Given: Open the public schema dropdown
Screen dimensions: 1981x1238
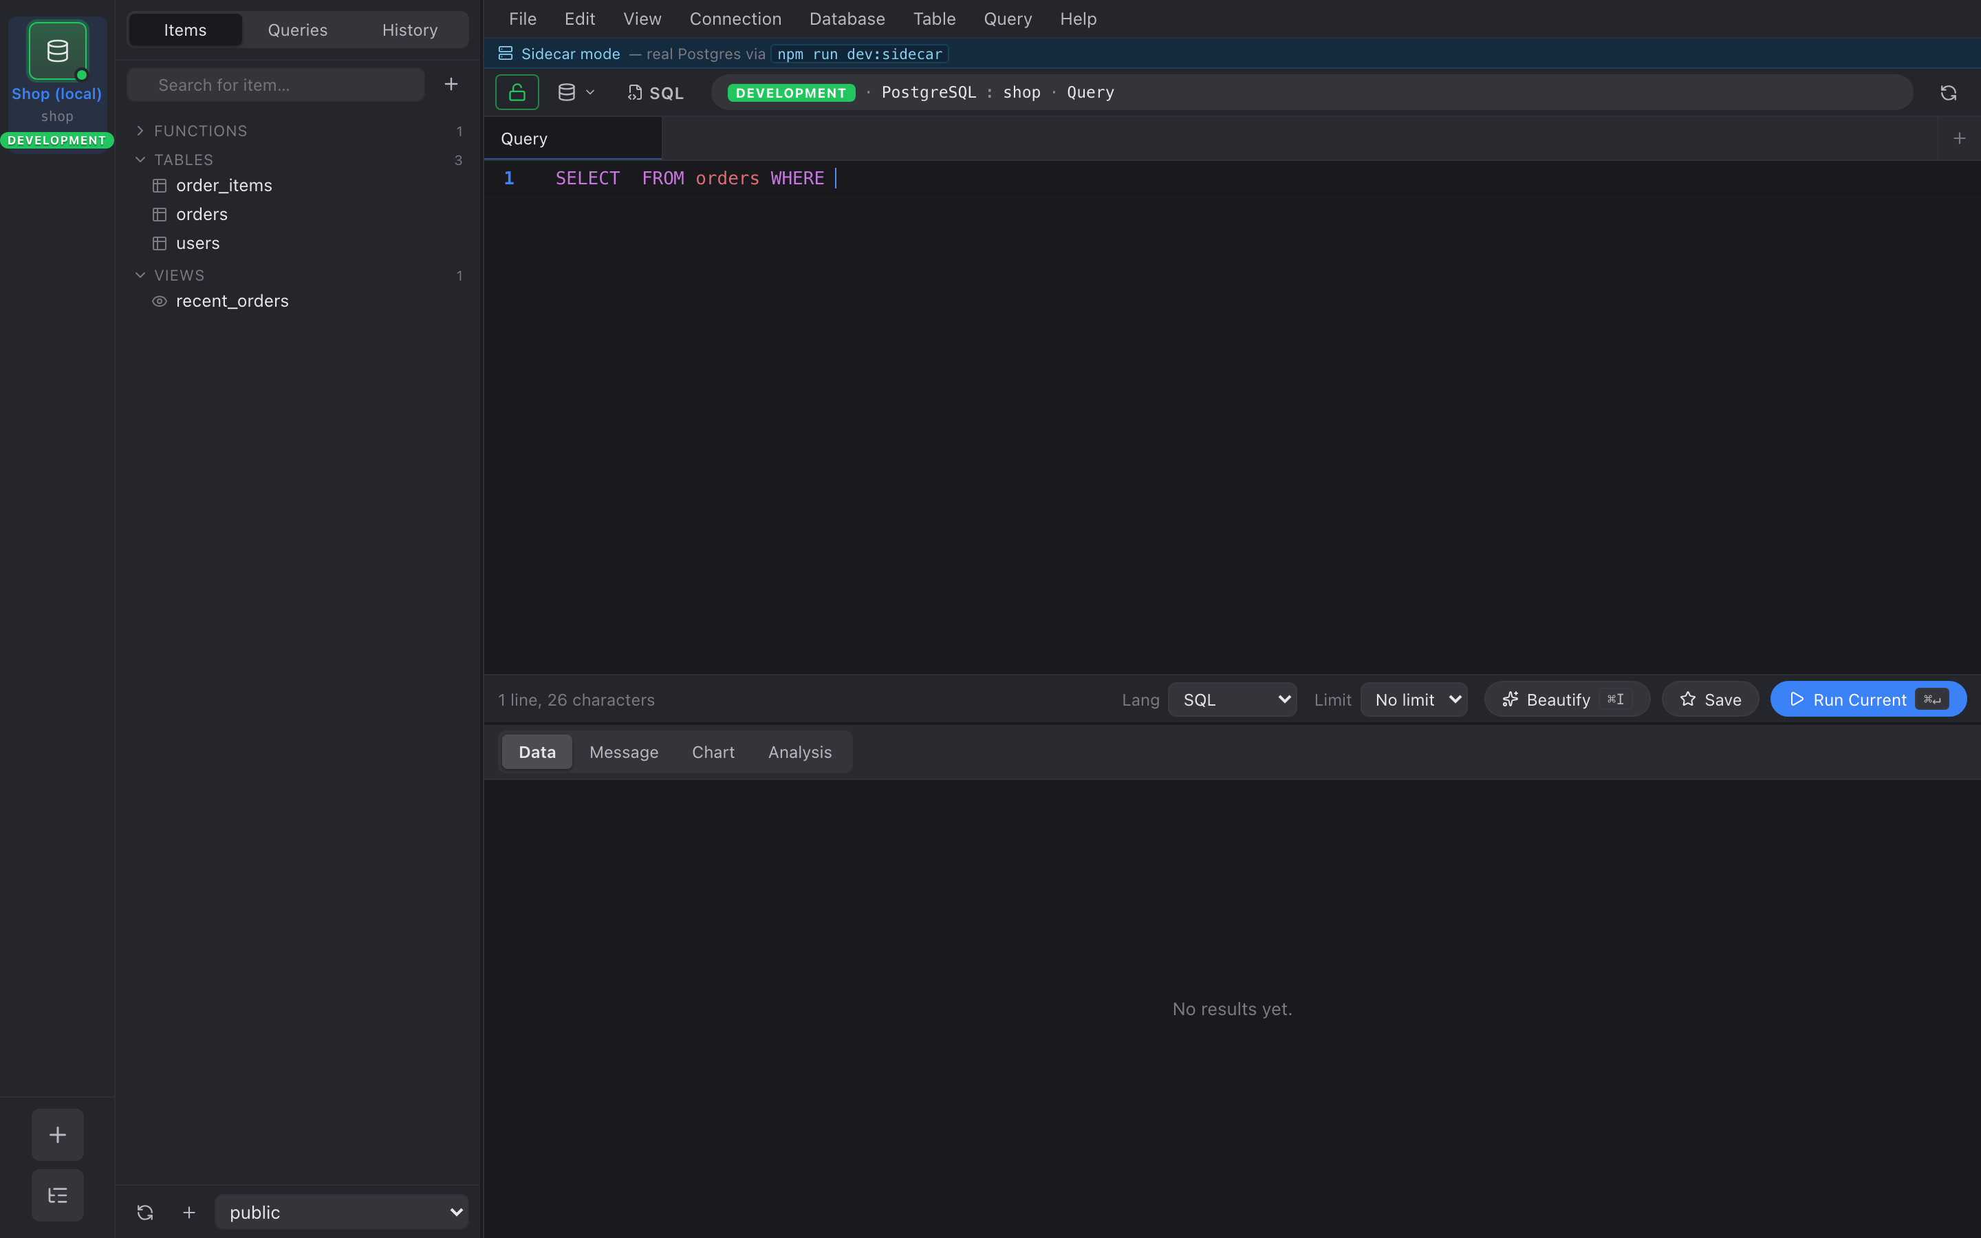Looking at the screenshot, I should (x=342, y=1212).
